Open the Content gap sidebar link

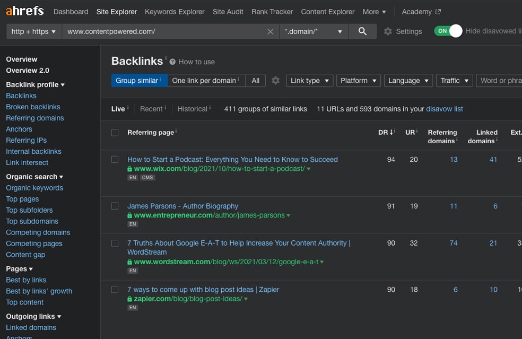[25, 255]
